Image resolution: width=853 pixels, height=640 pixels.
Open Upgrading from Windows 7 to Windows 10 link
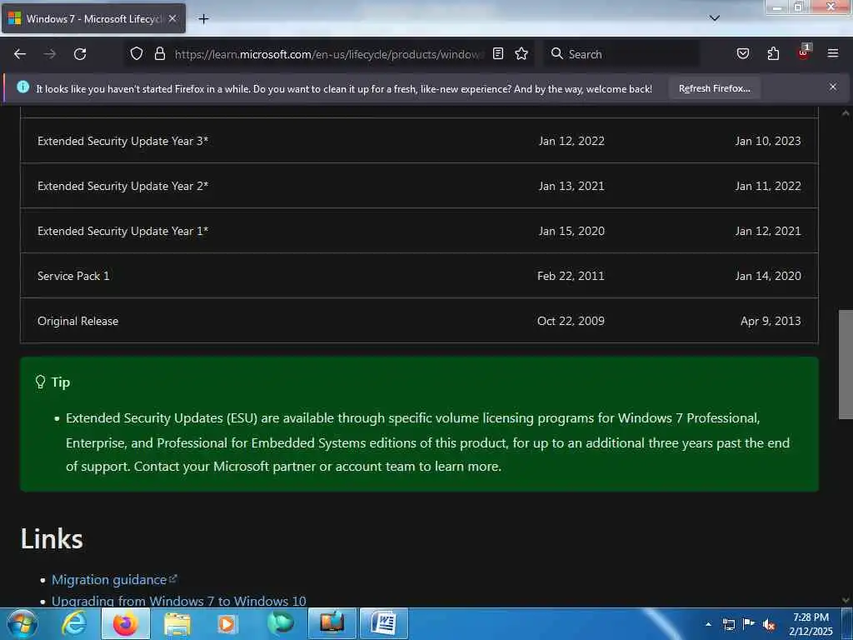[x=179, y=601]
